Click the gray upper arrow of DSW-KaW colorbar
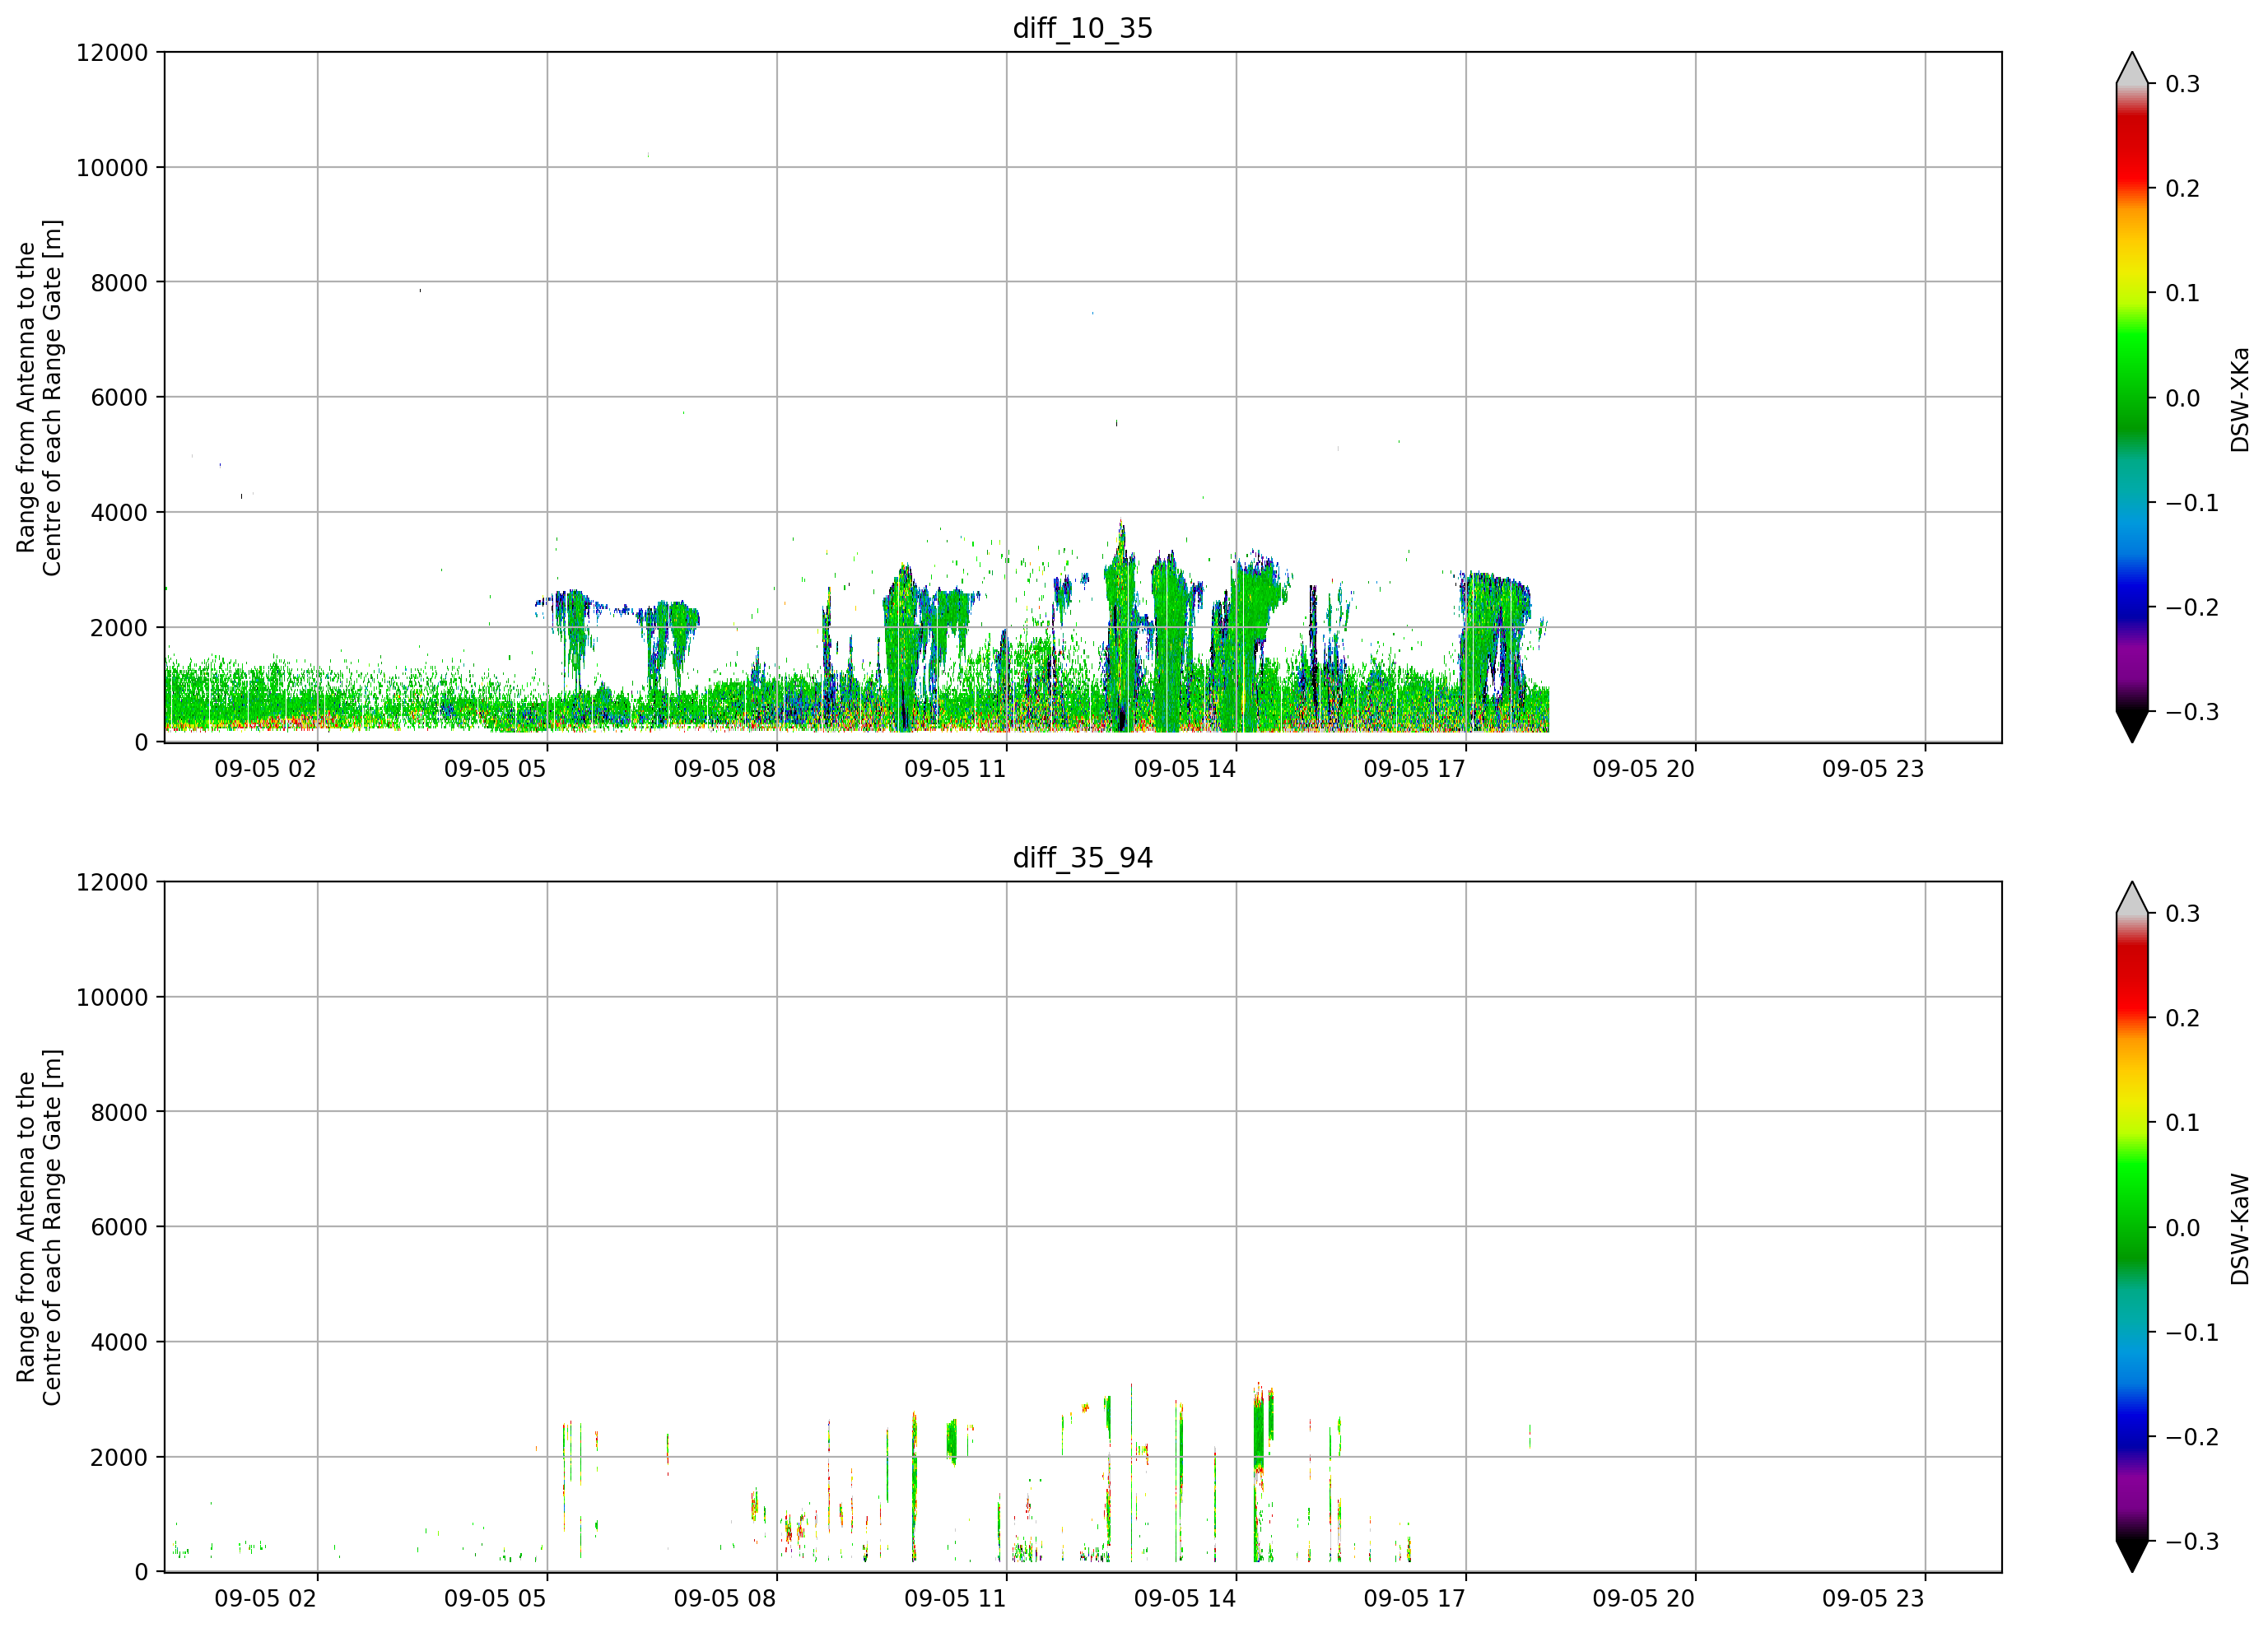 tap(2132, 900)
